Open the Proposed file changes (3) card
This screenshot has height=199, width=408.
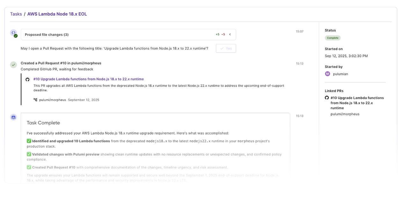pos(128,35)
